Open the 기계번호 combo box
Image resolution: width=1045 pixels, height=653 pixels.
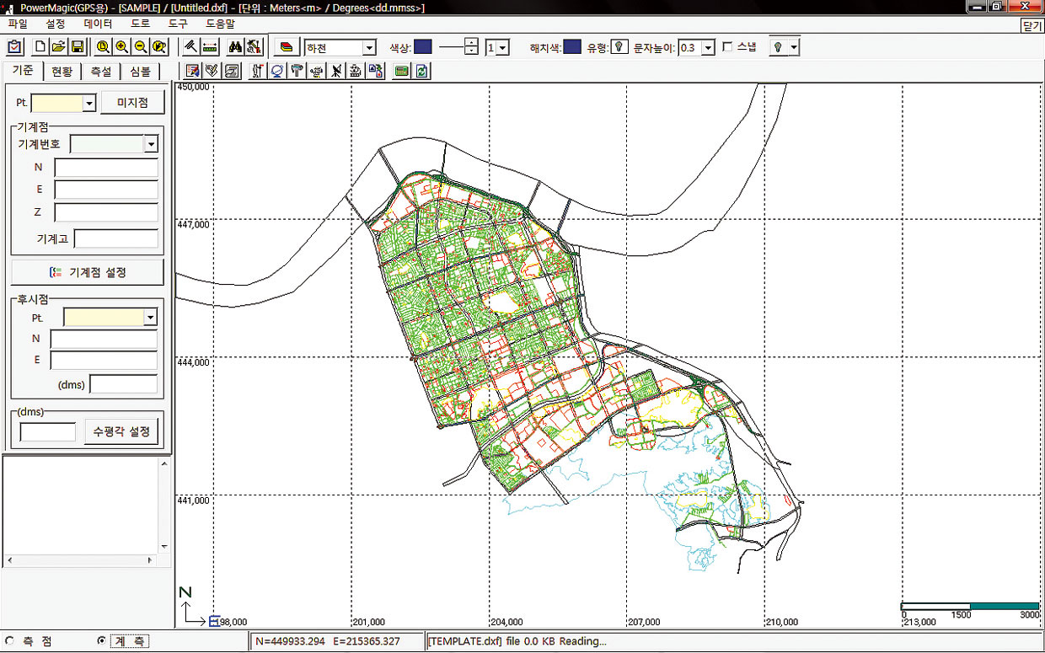[151, 144]
